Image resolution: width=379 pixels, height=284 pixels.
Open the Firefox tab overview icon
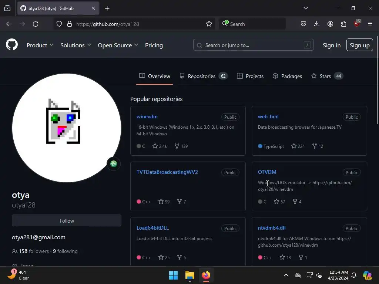7,8
